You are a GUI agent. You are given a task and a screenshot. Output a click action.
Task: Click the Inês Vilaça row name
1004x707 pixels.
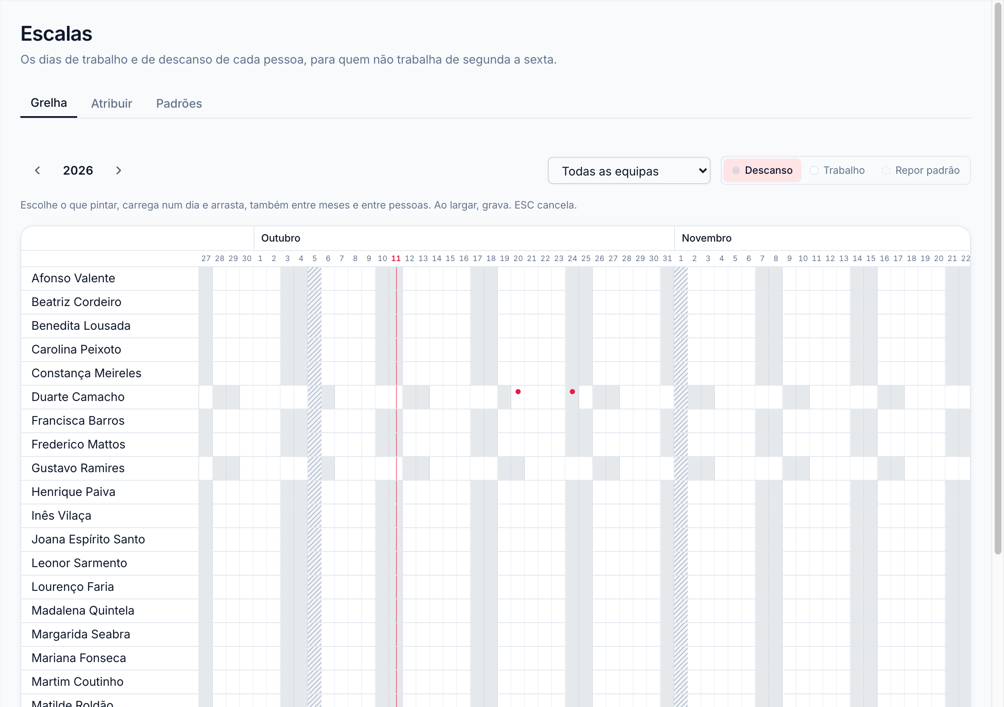click(61, 516)
